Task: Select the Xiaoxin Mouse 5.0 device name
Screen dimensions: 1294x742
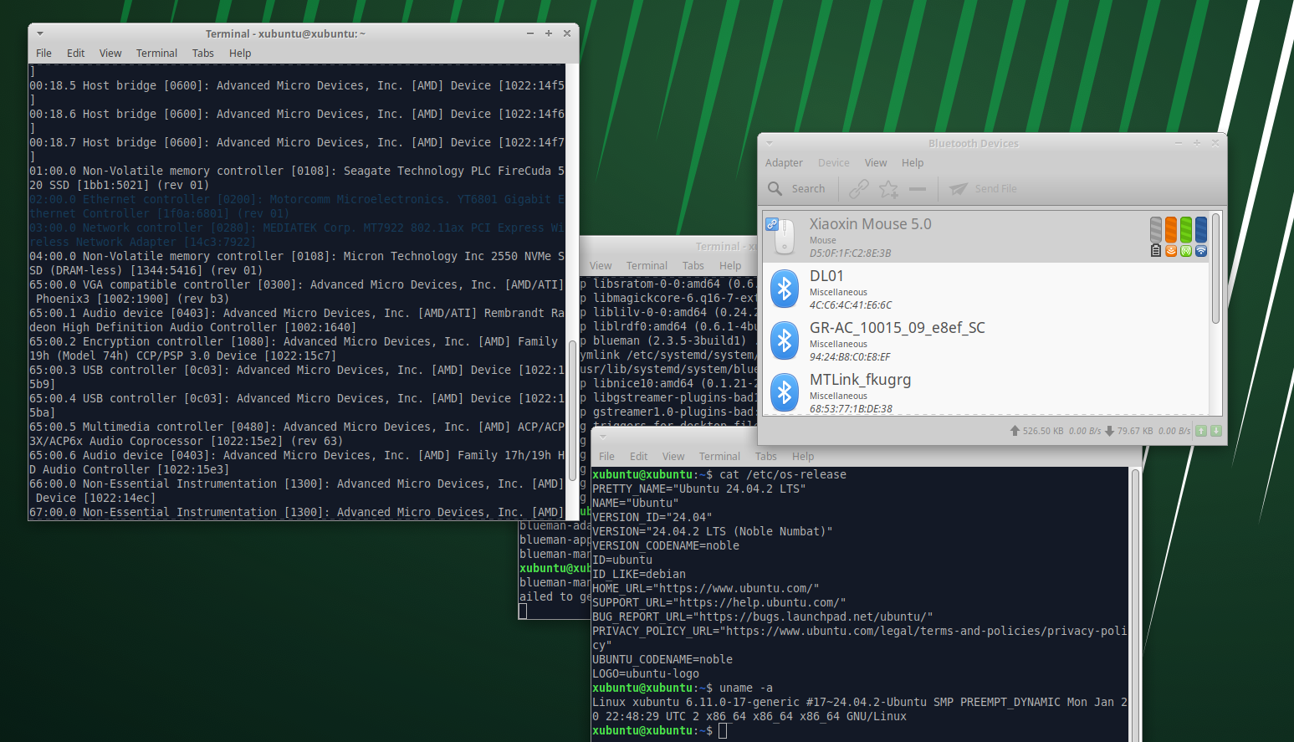Action: tap(870, 224)
